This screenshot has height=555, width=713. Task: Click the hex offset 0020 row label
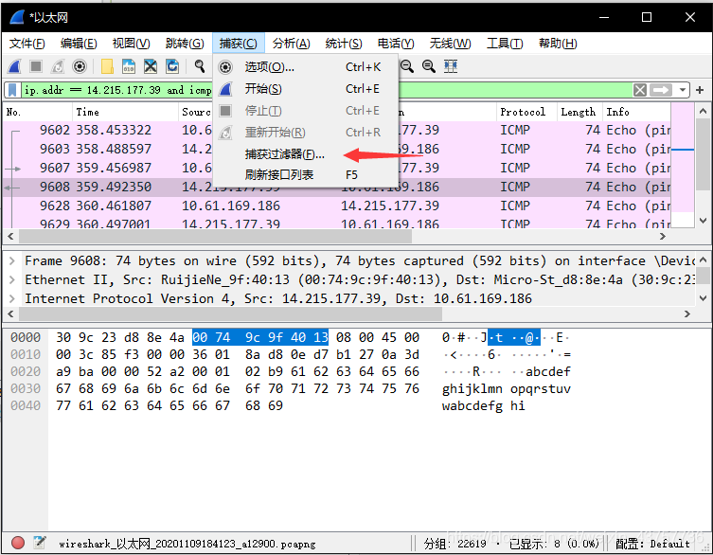pyautogui.click(x=26, y=371)
